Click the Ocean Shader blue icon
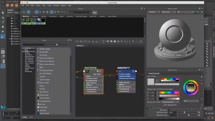Viewport: 215px width, 121px height. pos(38,83)
